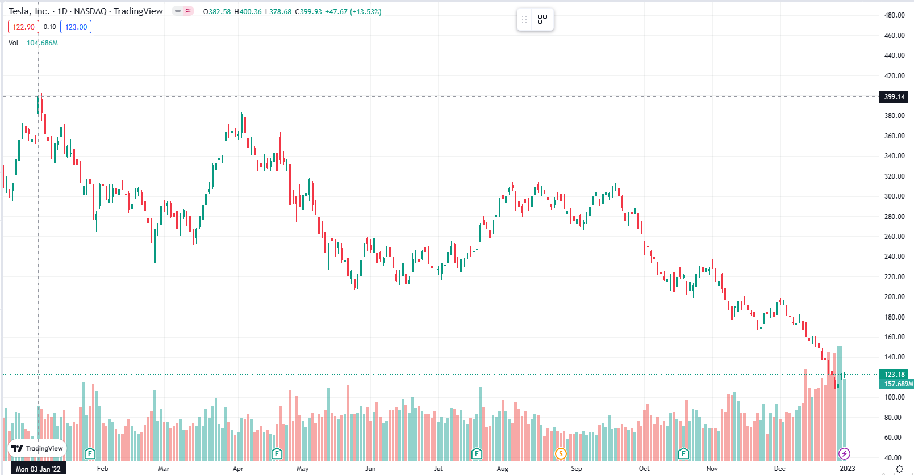Screen dimensions: 914x475
Task: Open the layout widget grid icon
Action: pyautogui.click(x=542, y=19)
